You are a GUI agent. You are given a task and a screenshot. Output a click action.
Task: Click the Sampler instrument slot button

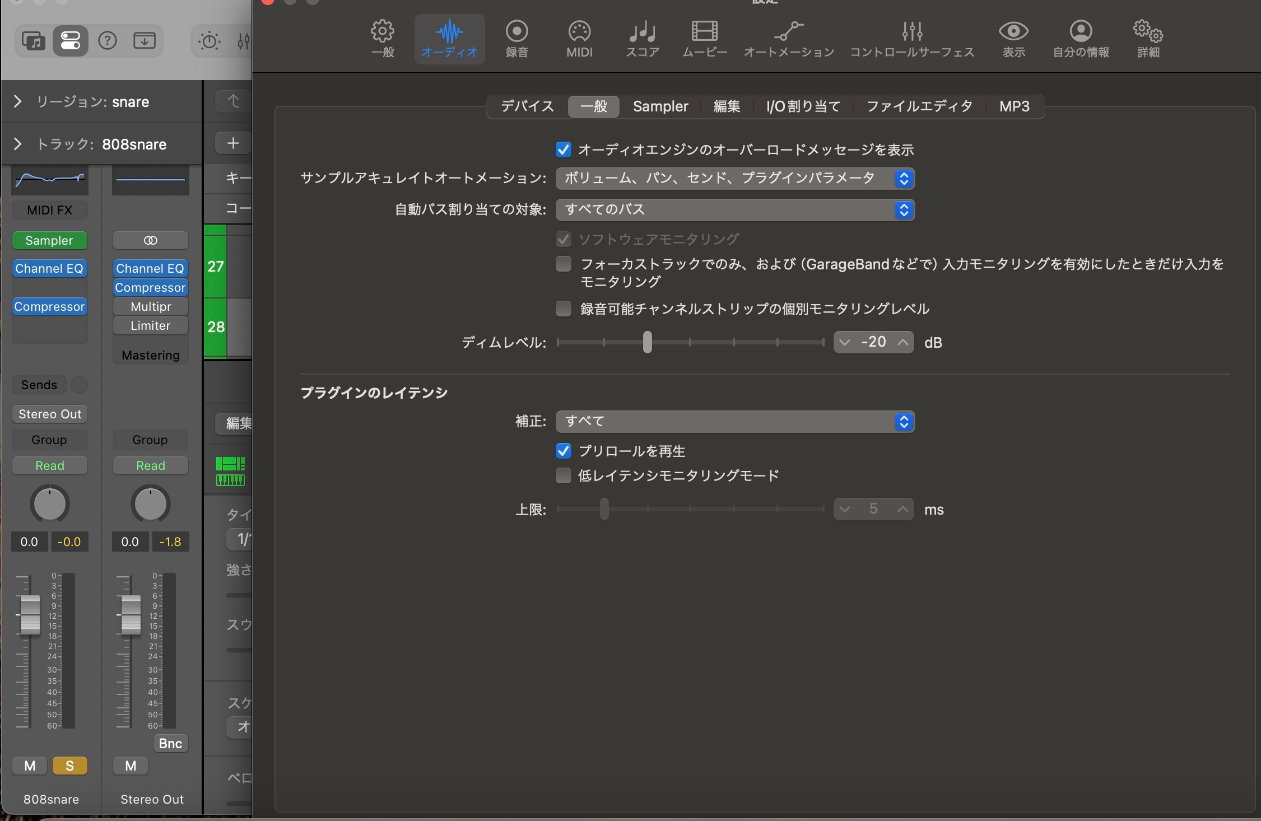point(49,240)
